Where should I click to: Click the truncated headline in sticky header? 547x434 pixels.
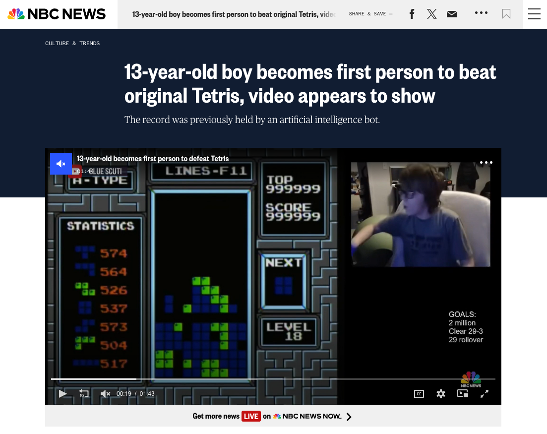click(234, 14)
